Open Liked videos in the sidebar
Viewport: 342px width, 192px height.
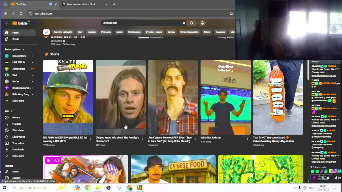click(19, 137)
